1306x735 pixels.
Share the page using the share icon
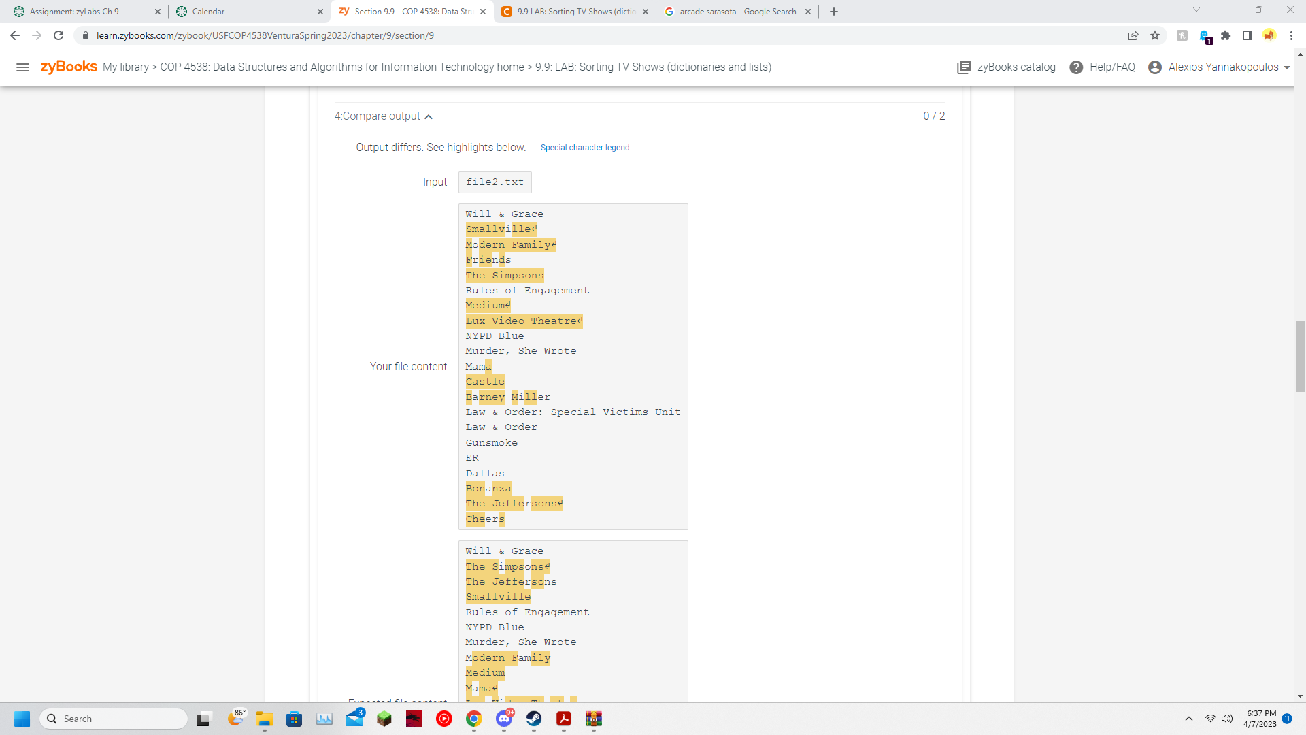pyautogui.click(x=1133, y=35)
